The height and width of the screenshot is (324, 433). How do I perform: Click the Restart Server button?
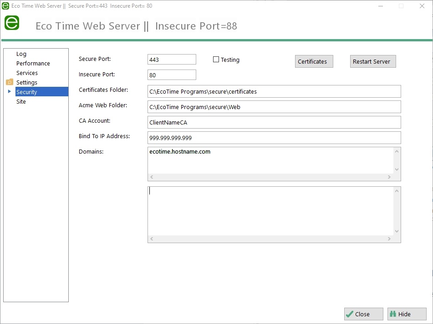373,61
